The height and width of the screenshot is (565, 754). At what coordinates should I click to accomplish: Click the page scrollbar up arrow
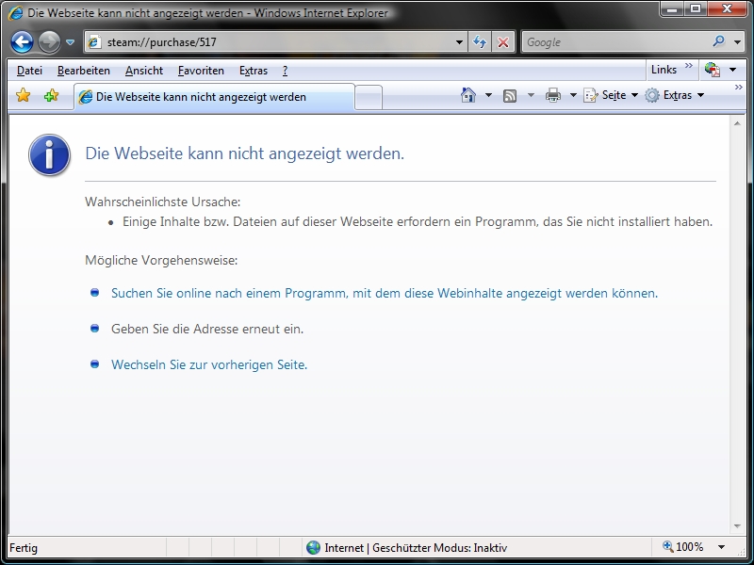[x=737, y=124]
